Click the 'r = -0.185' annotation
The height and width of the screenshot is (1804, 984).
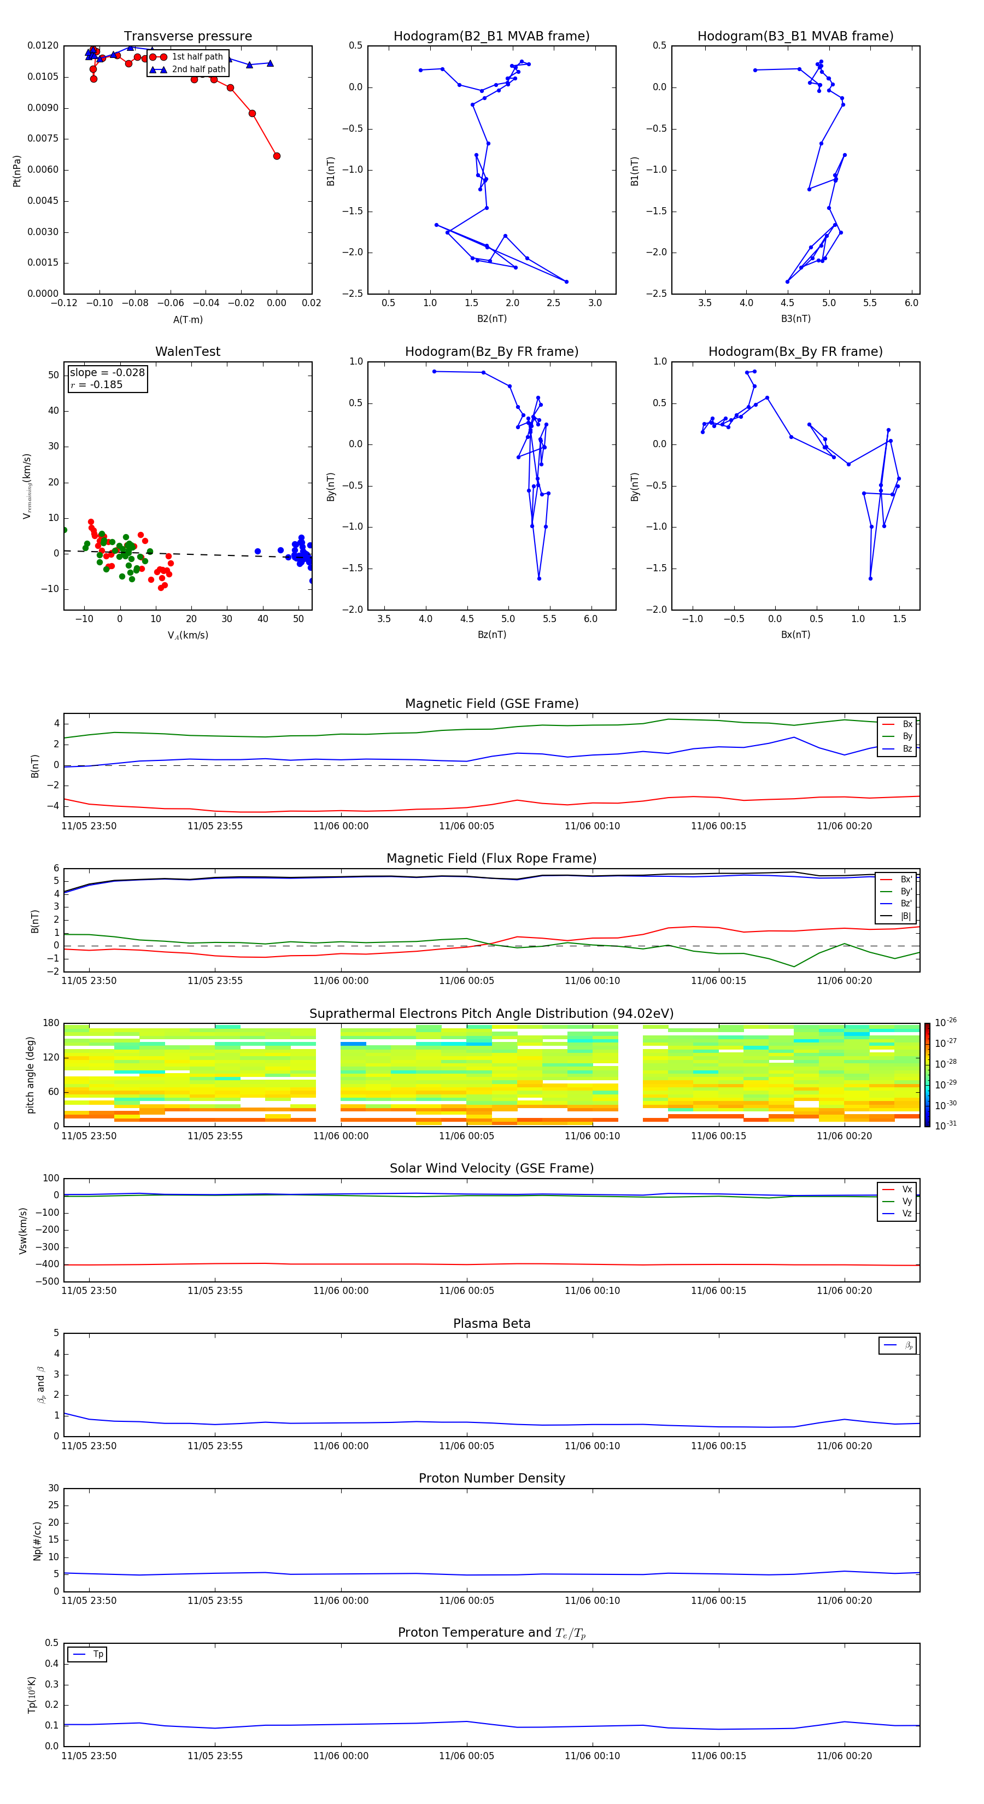coord(97,384)
